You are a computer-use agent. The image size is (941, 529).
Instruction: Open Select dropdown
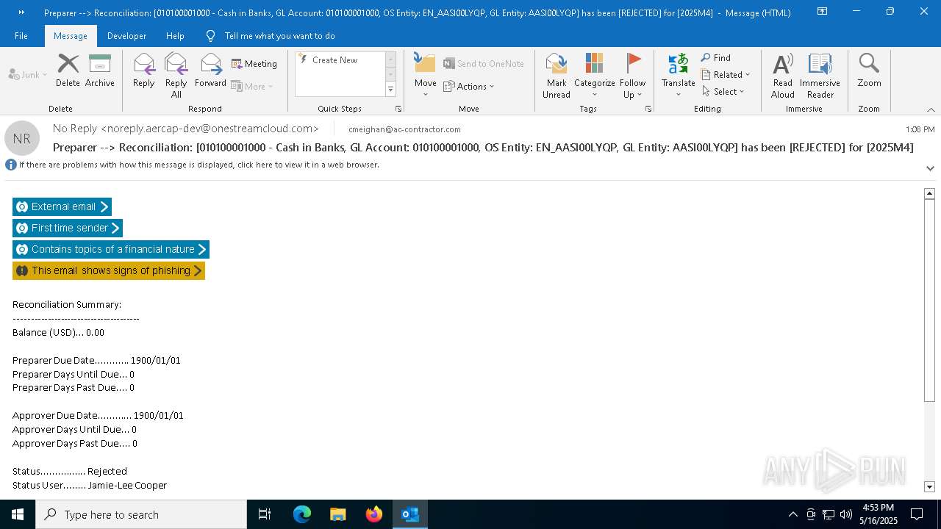[x=723, y=92]
